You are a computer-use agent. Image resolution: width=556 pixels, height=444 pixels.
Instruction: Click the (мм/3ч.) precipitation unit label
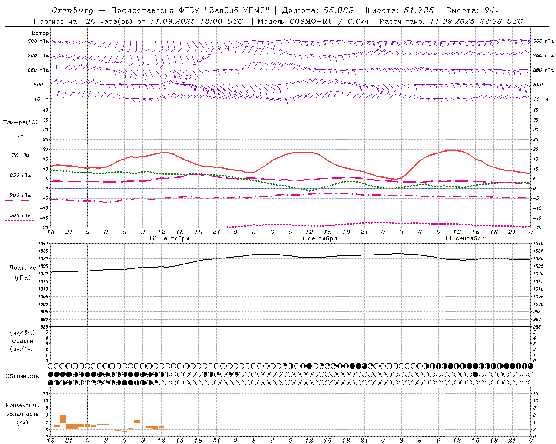(x=23, y=333)
